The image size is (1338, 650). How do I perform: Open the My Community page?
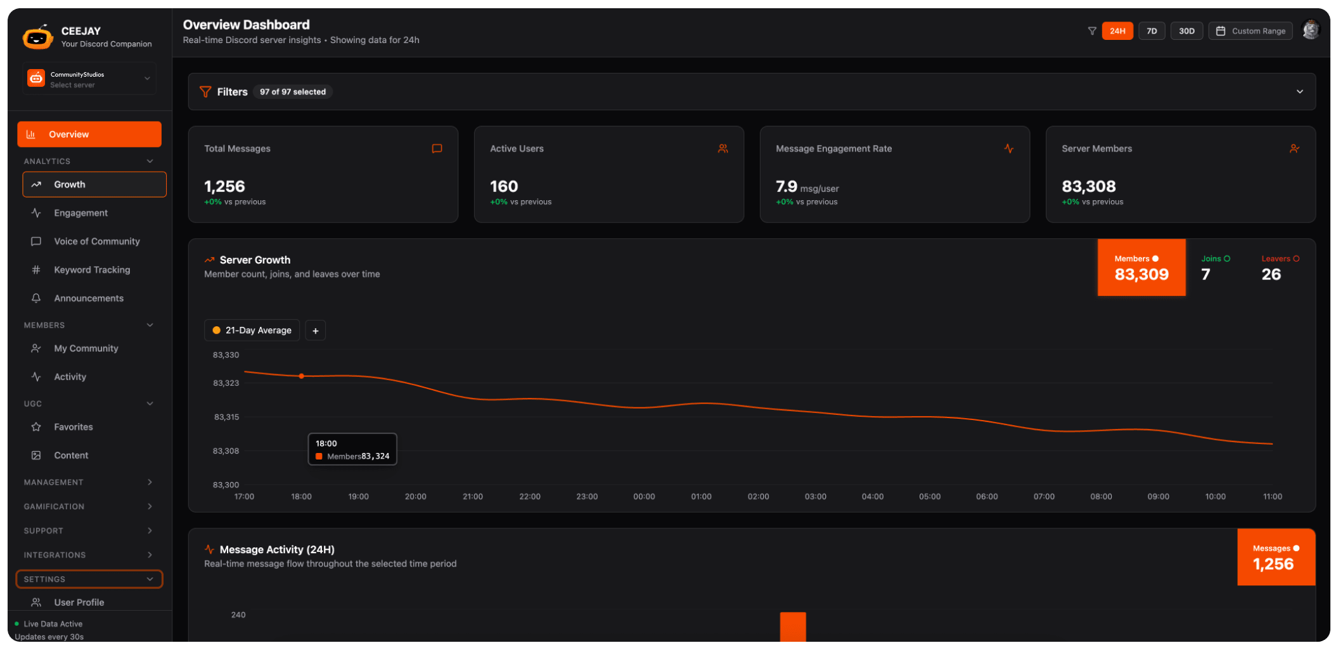click(x=94, y=348)
